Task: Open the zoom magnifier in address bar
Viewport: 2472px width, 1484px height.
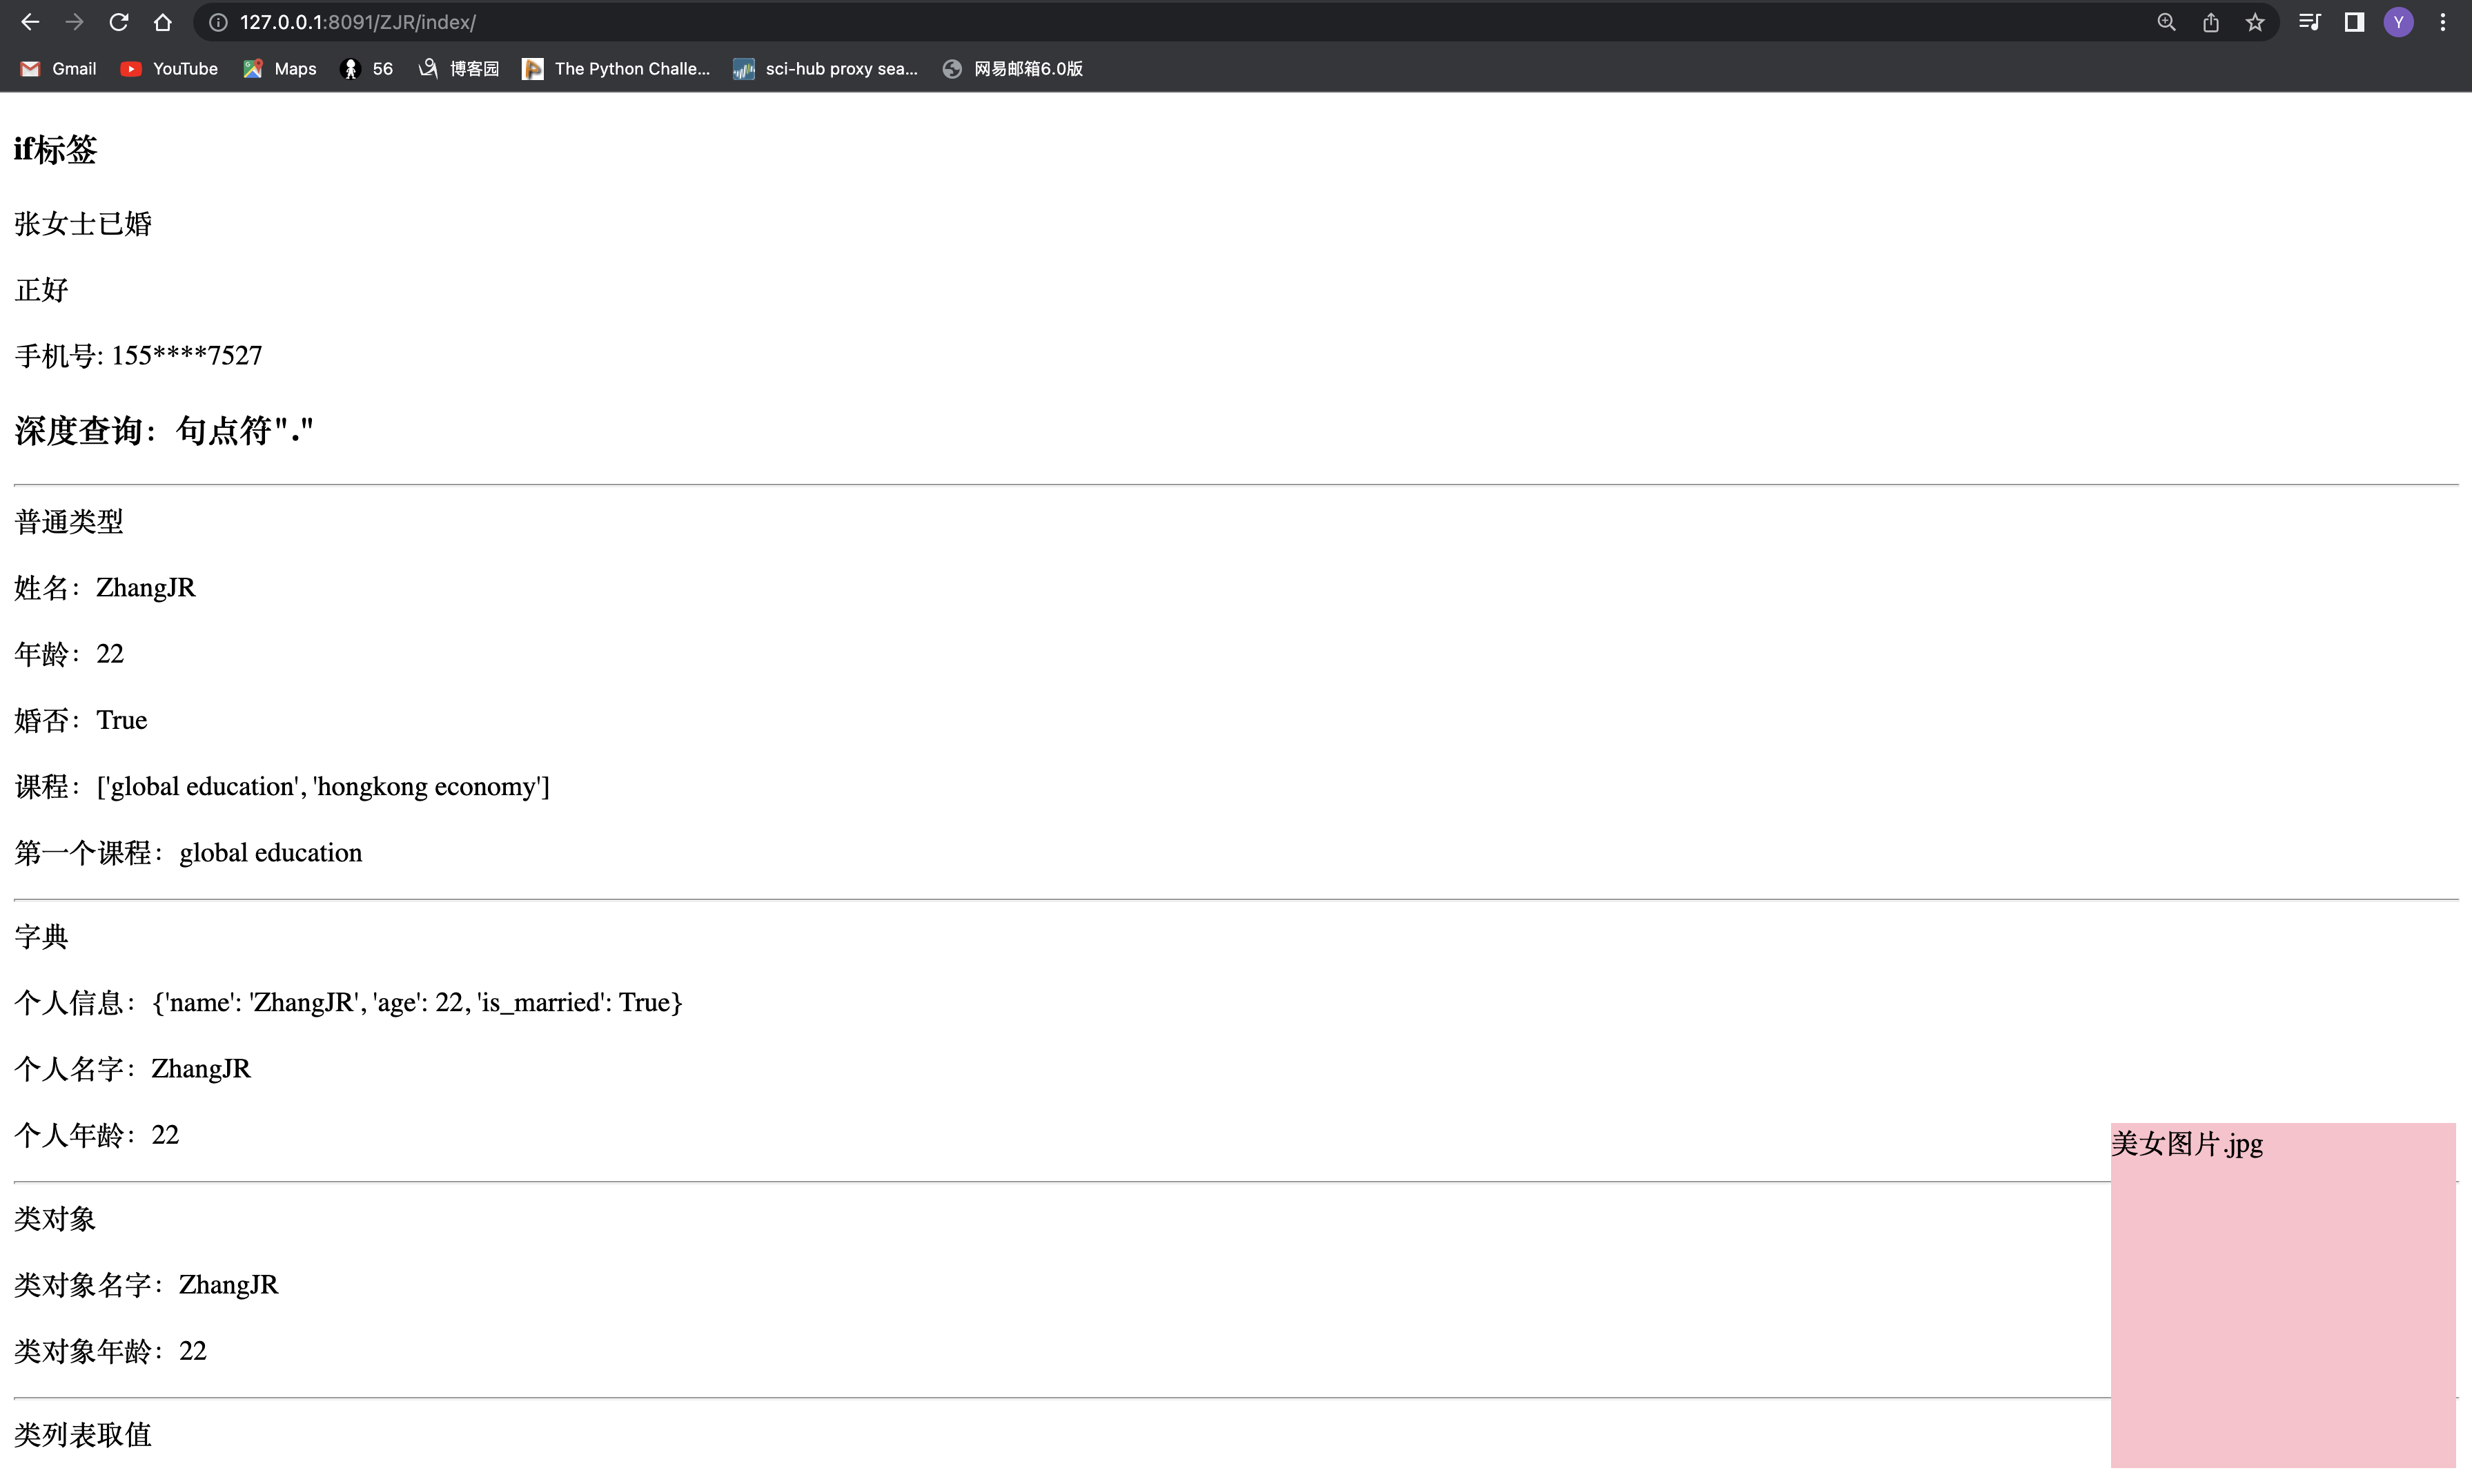Action: [2166, 22]
